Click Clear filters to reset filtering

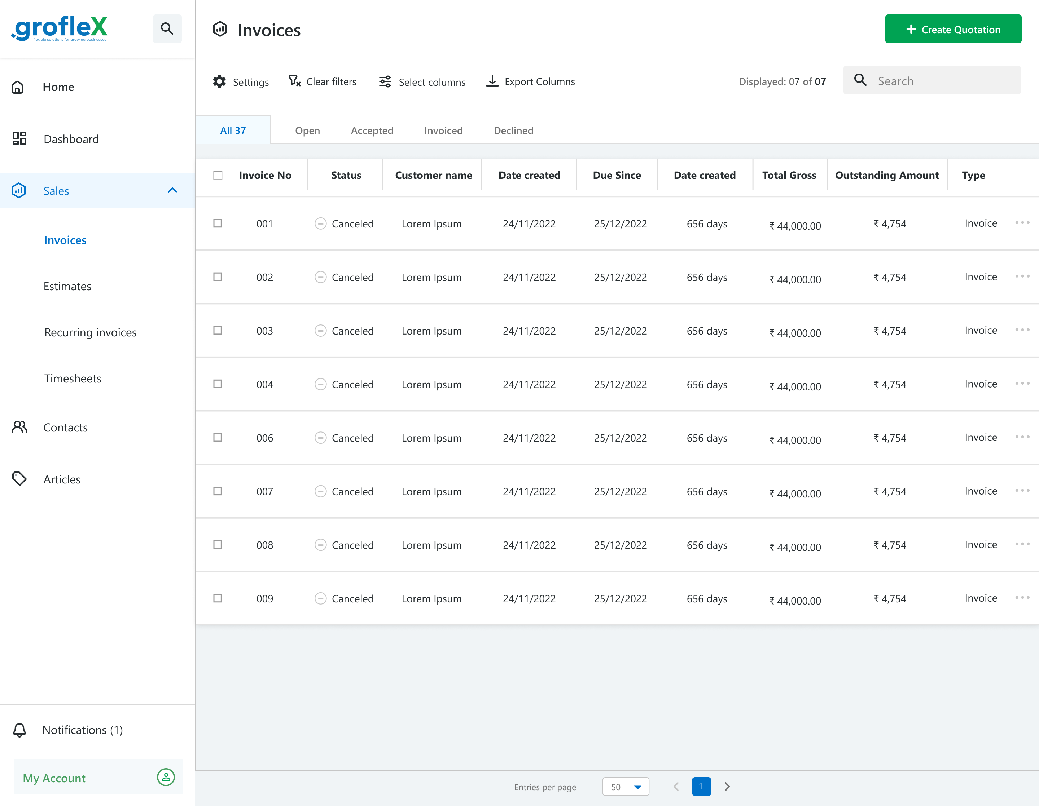coord(323,81)
